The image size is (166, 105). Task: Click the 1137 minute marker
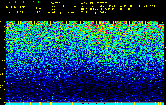point(113,23)
